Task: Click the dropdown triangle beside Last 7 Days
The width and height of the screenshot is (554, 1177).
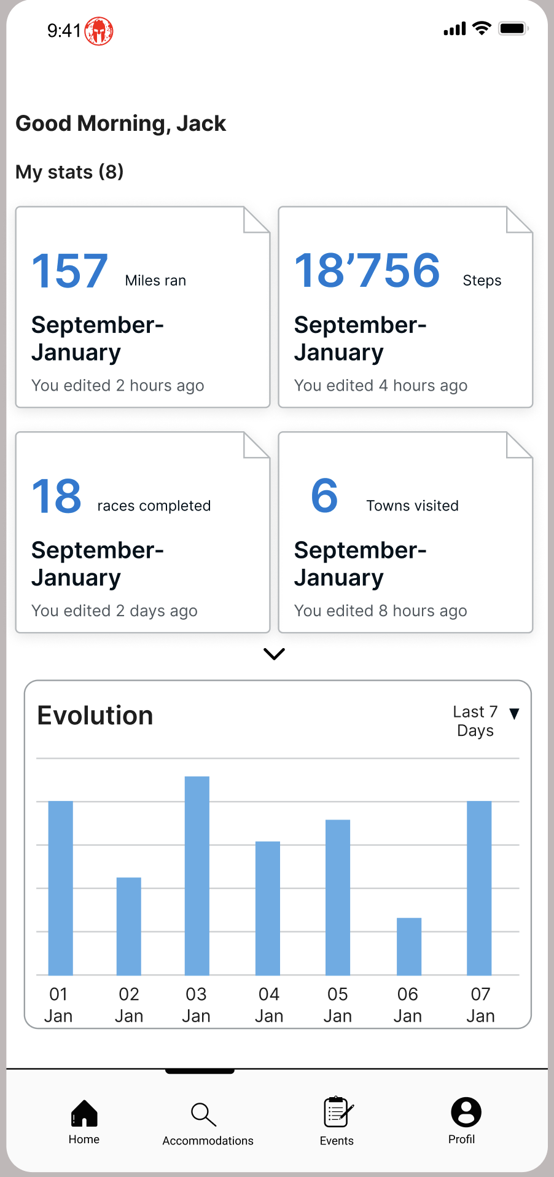Action: click(515, 713)
